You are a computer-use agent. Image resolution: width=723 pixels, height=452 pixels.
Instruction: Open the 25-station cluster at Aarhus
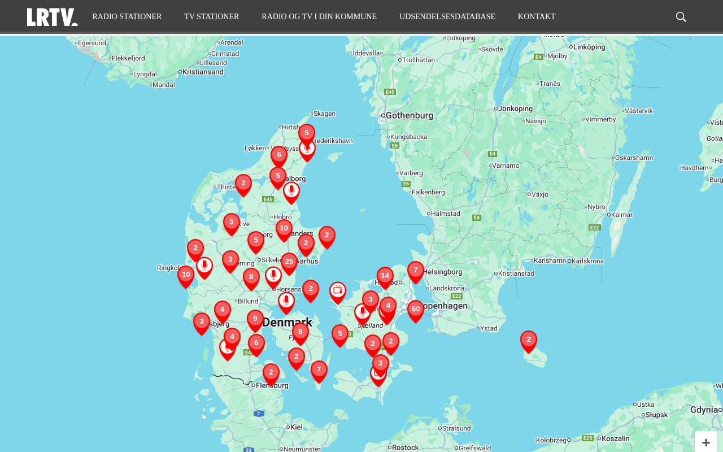pyautogui.click(x=289, y=264)
